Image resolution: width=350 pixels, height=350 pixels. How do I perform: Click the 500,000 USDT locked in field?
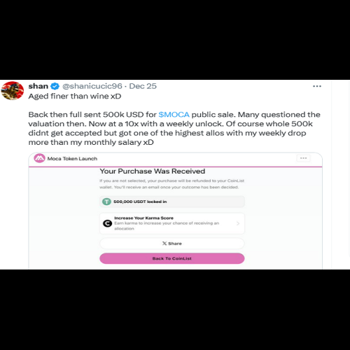tap(172, 202)
